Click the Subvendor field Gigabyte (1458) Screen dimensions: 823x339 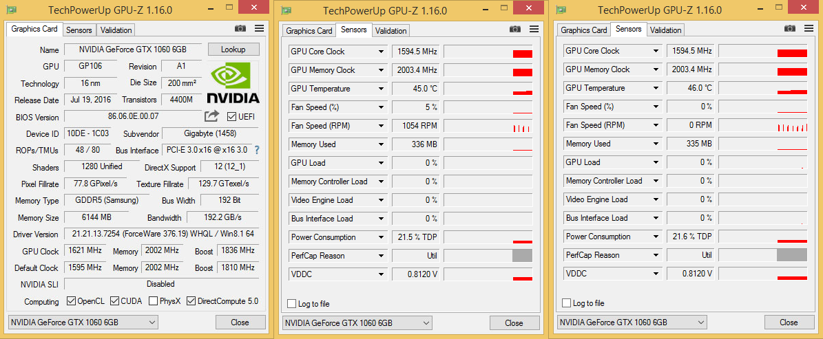coord(211,133)
